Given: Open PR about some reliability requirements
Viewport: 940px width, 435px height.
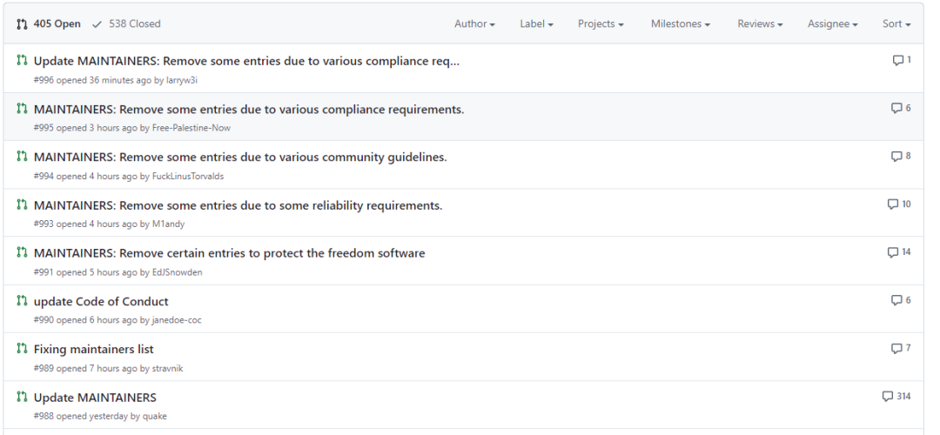Looking at the screenshot, I should point(238,205).
